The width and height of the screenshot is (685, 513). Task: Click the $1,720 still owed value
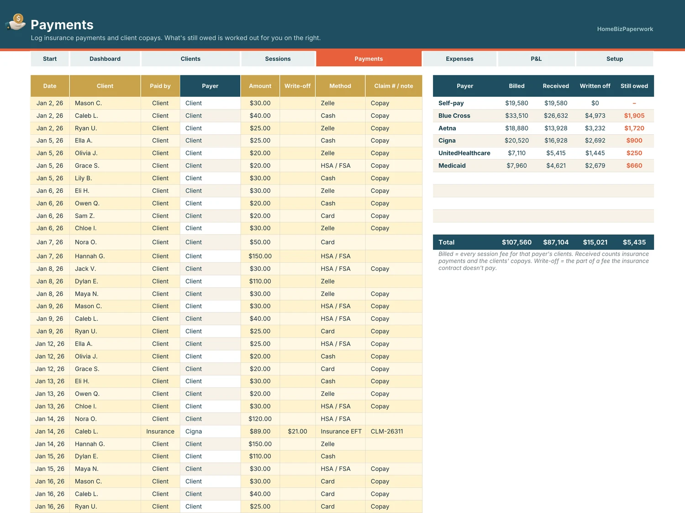point(634,128)
